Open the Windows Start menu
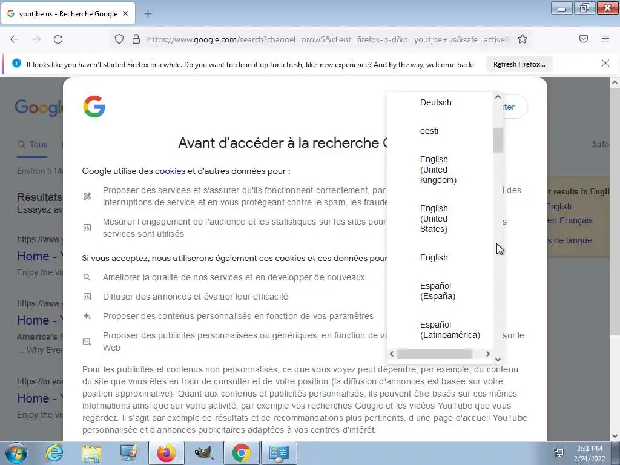 (16, 453)
